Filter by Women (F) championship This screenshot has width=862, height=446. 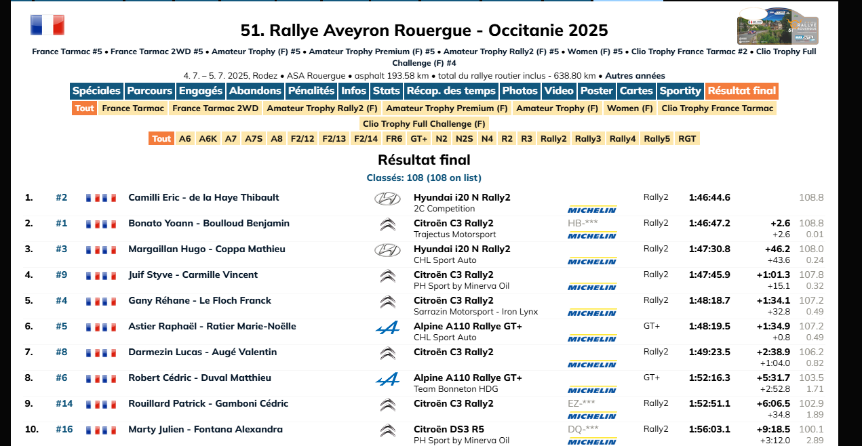[630, 108]
